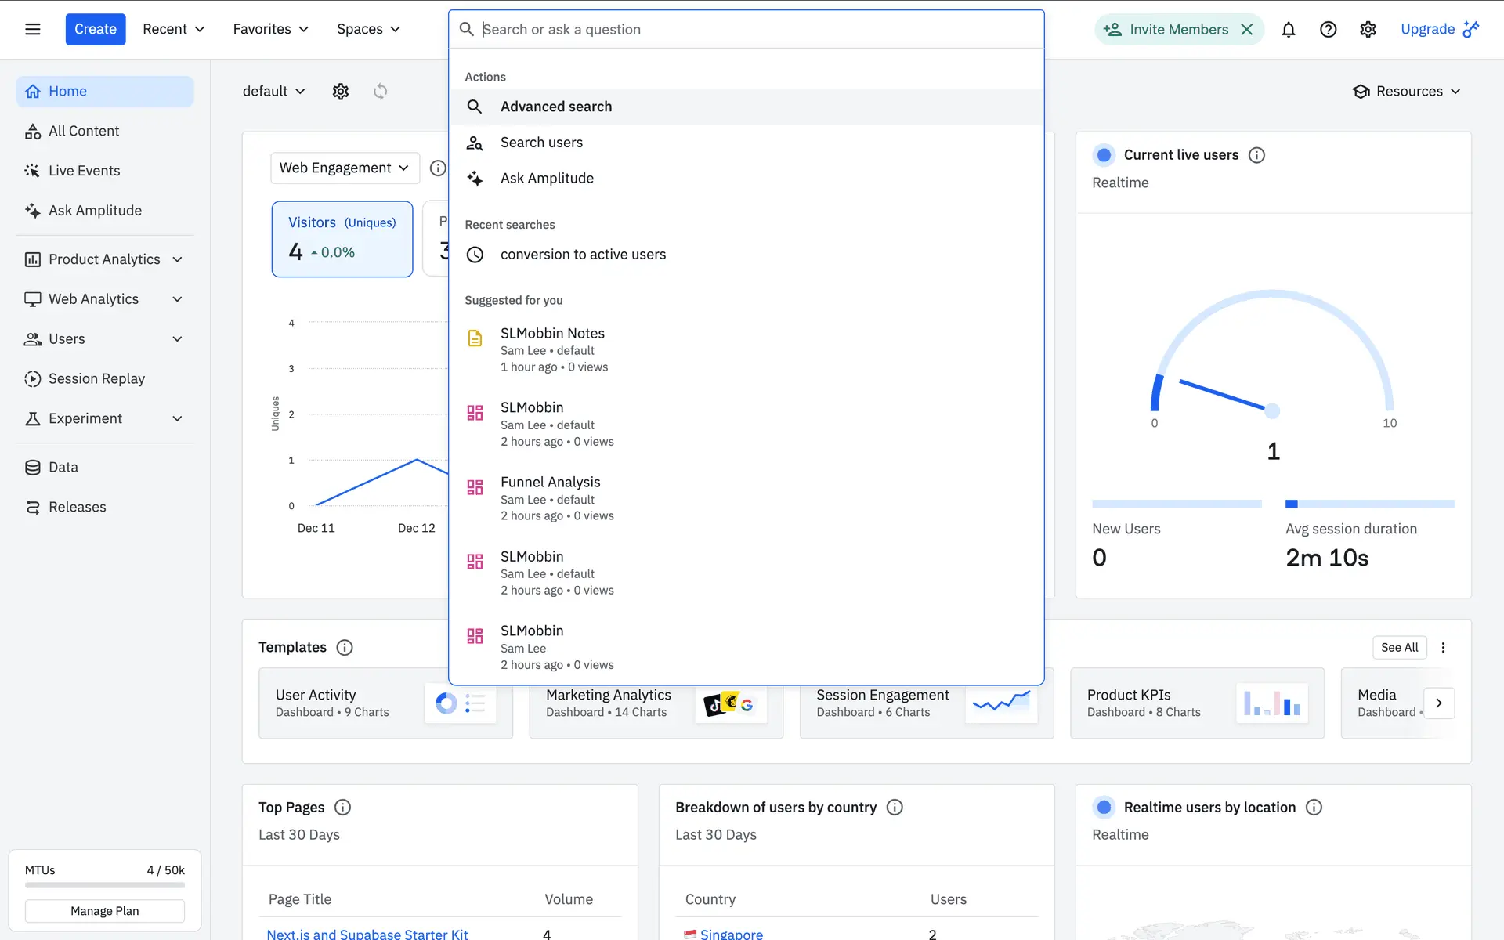
Task: Dismiss the Invite Members pill
Action: click(x=1247, y=30)
